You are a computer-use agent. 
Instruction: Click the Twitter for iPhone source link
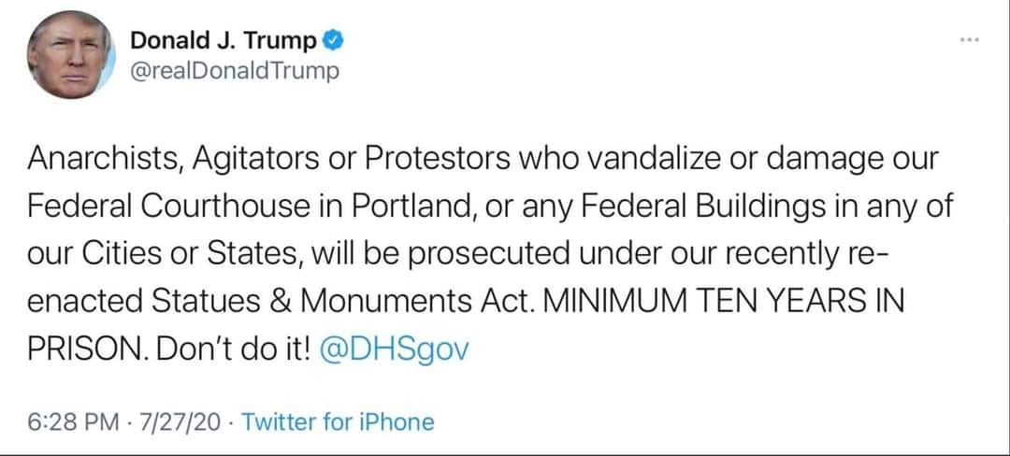coord(338,422)
